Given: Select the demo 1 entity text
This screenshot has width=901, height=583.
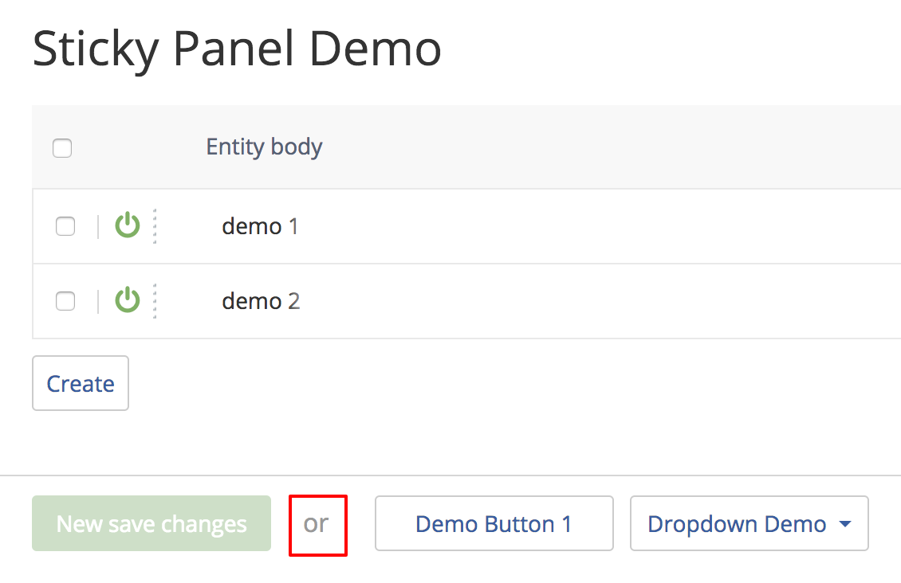Looking at the screenshot, I should click(x=260, y=227).
